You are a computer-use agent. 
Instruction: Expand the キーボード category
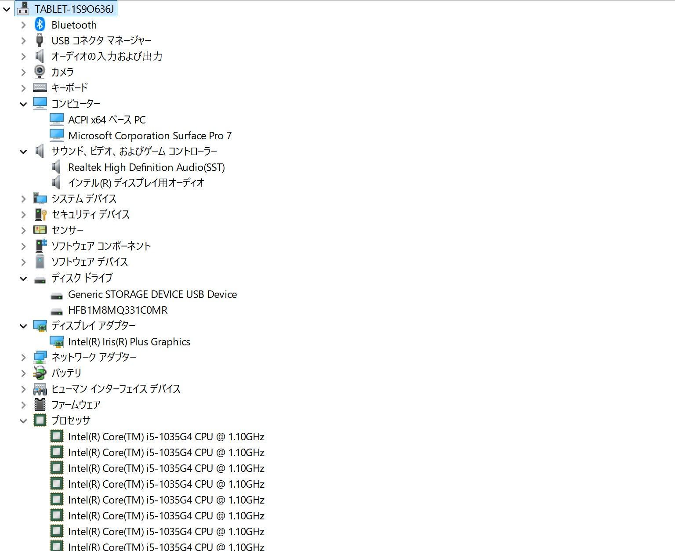click(x=23, y=88)
